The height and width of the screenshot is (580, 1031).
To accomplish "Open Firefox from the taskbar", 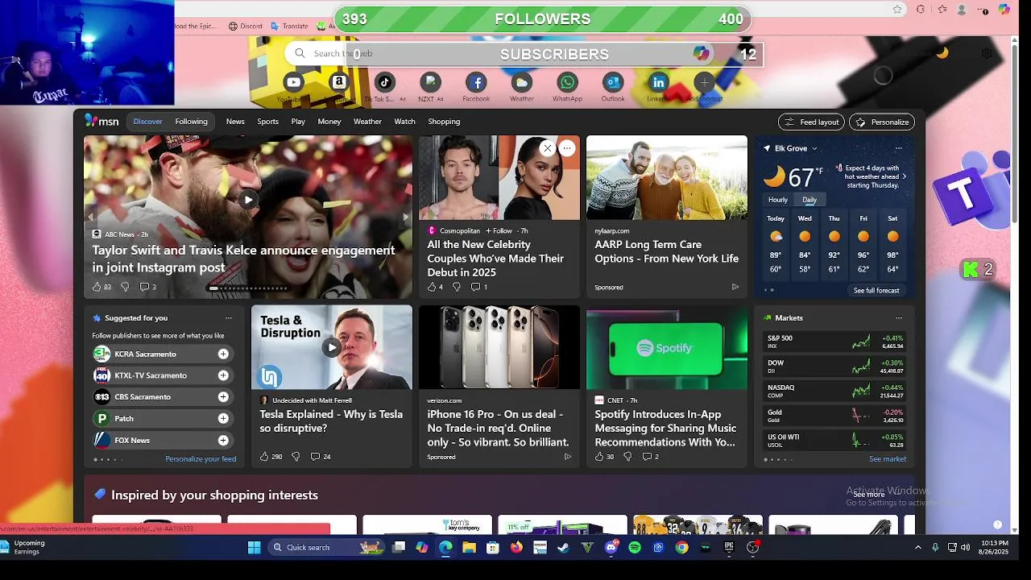I will tap(516, 548).
